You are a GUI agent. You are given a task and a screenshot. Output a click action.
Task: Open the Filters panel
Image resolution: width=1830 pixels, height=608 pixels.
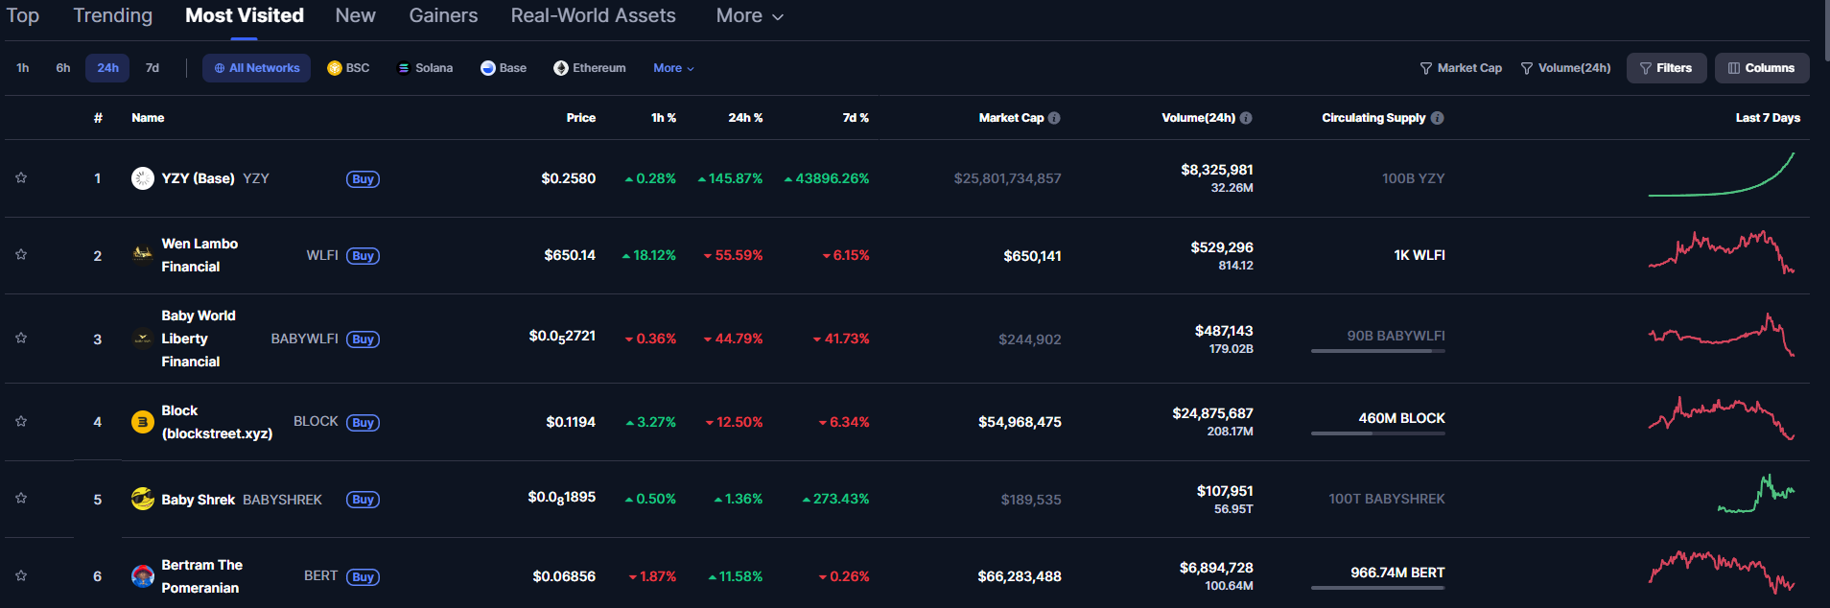(1666, 68)
